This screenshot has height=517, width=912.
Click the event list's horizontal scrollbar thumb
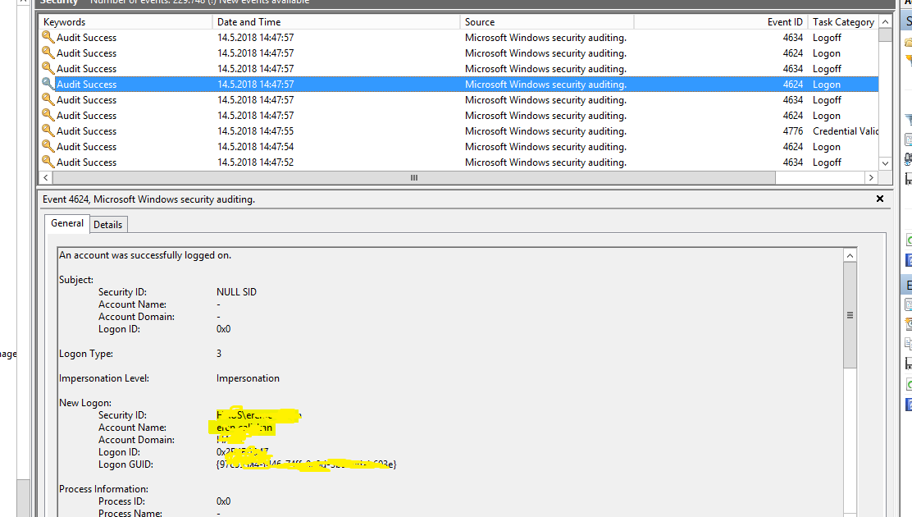[414, 178]
